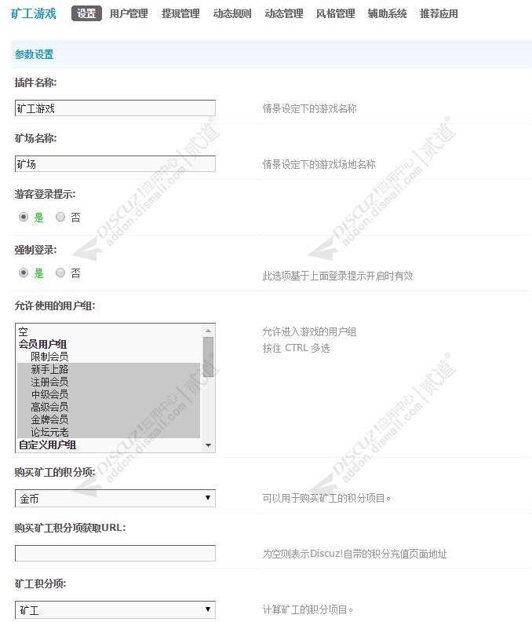Screen dimensions: 532x622
Task: Select 空 in user group list
Action: pyautogui.click(x=109, y=331)
